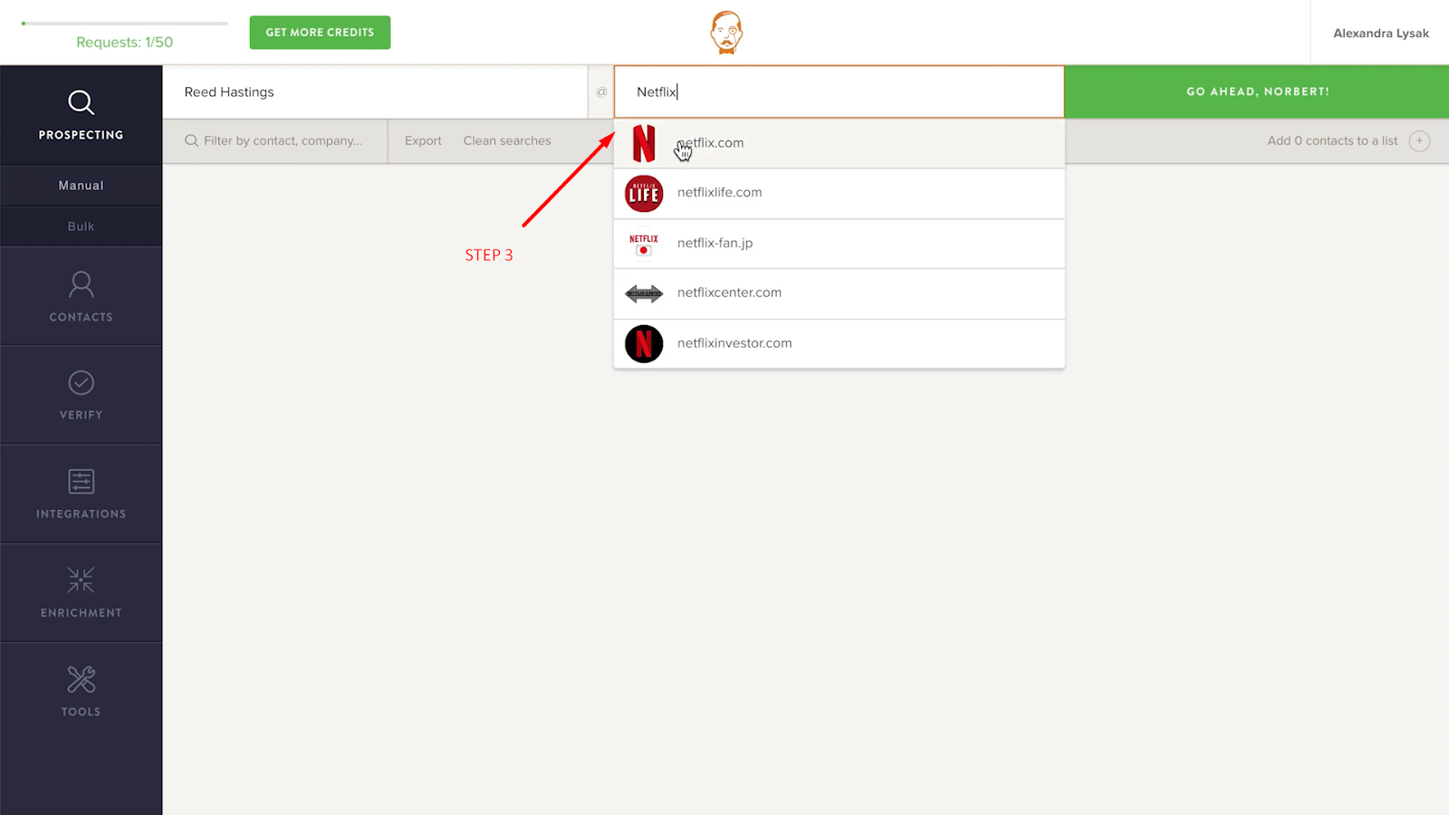Focus the name field containing Reed Hastings
This screenshot has width=1449, height=815.
tap(375, 91)
